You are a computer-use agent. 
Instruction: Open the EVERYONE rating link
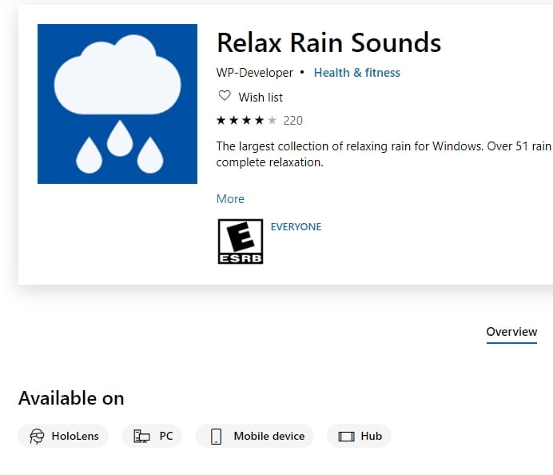(x=296, y=227)
